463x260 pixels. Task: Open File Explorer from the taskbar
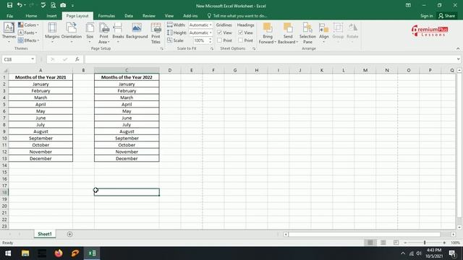(25, 253)
